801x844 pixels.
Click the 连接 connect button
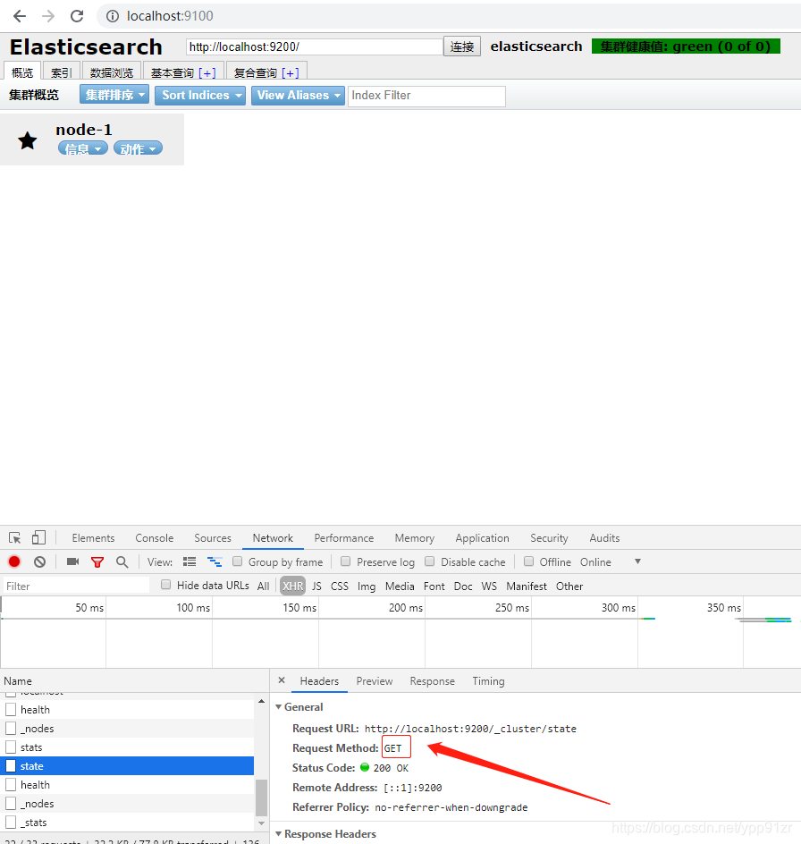[462, 46]
